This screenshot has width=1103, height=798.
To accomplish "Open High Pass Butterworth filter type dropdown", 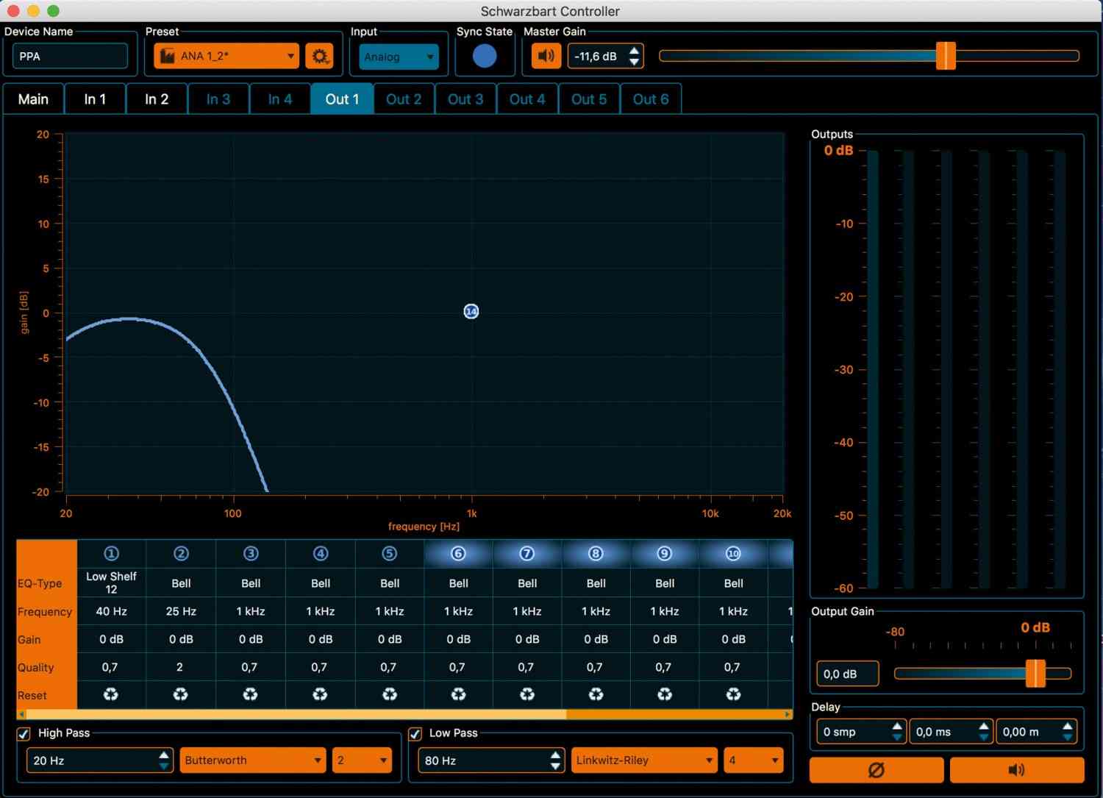I will coord(252,760).
